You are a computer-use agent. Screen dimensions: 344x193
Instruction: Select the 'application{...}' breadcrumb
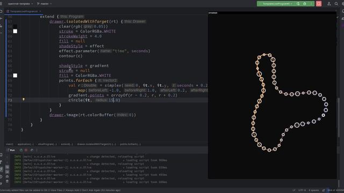pyautogui.click(x=25, y=144)
